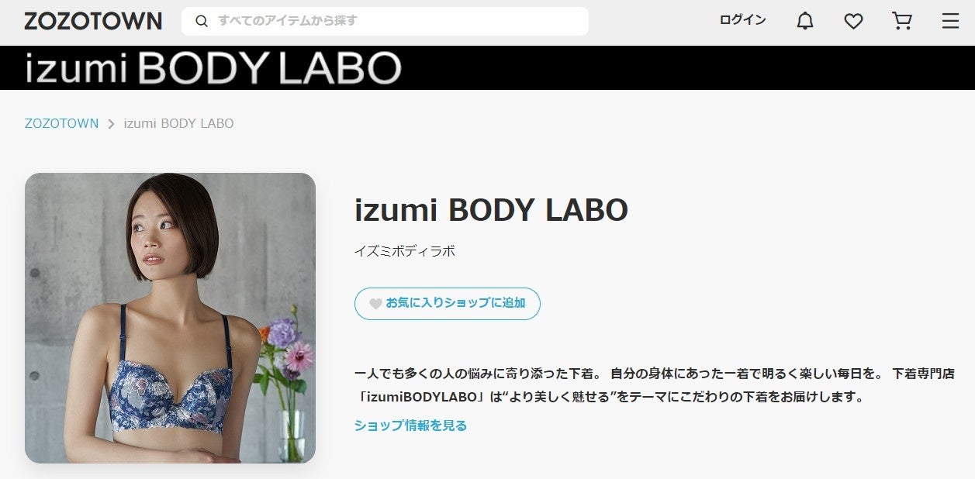Screen dimensions: 975x479
Task: Open notifications via the bell icon
Action: (x=805, y=21)
